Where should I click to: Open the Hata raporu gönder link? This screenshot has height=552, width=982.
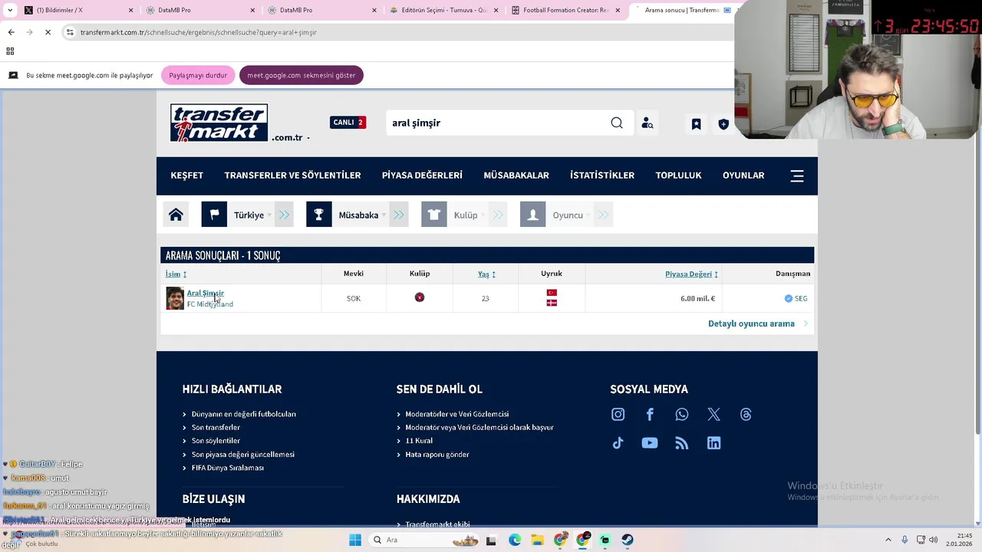click(x=437, y=455)
